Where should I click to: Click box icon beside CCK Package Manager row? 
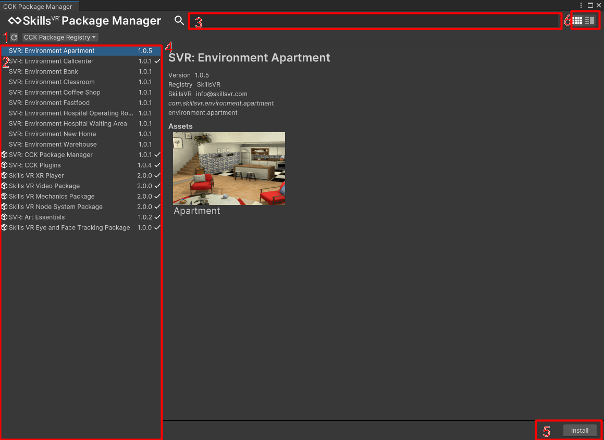coord(5,154)
